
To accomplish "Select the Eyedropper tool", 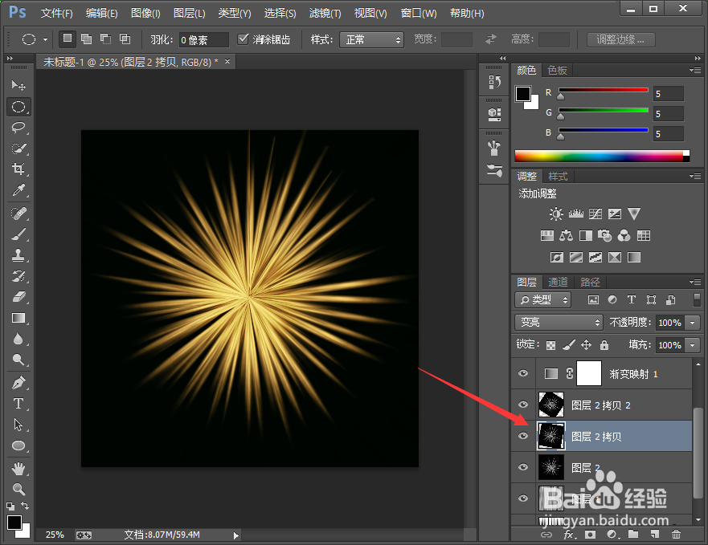I will click(x=18, y=190).
